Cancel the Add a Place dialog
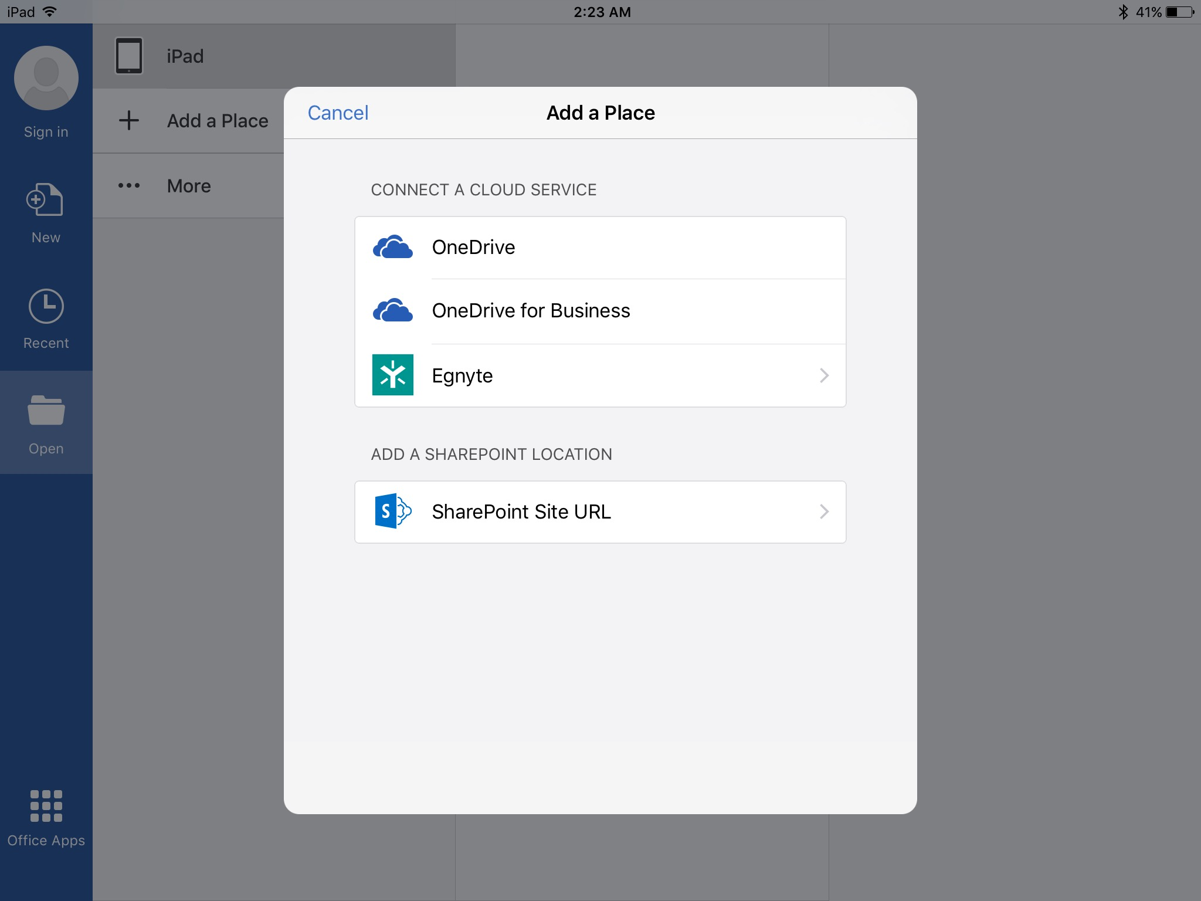 click(338, 113)
